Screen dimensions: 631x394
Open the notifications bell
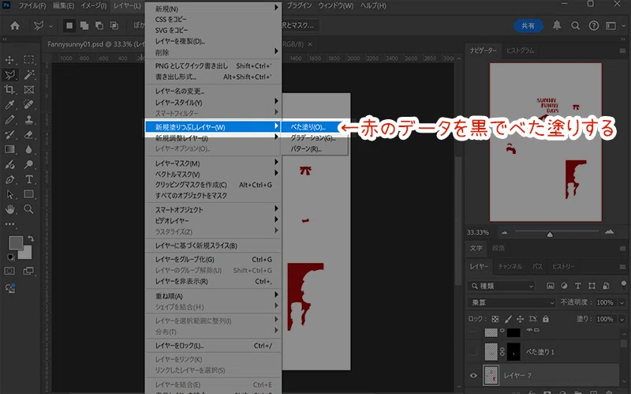[557, 25]
